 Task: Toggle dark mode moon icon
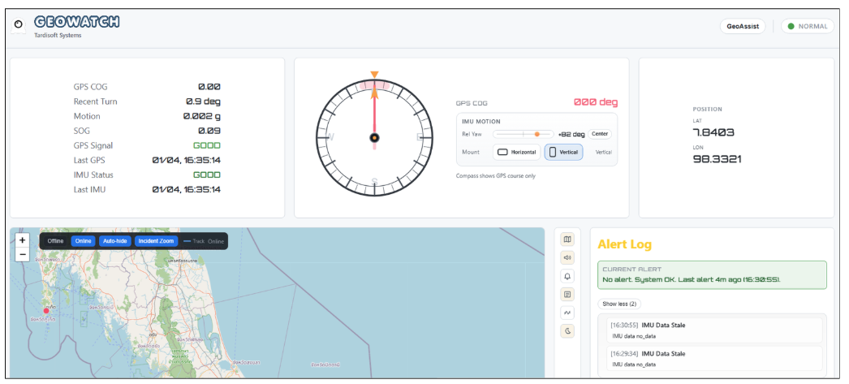[x=567, y=331]
